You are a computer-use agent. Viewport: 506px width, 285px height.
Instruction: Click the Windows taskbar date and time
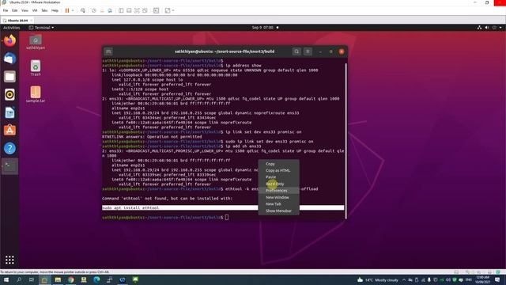pyautogui.click(x=482, y=279)
